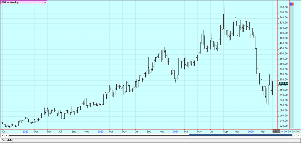Click the 2022 year label on axis
Screen dimensions: 301x143
26,132
